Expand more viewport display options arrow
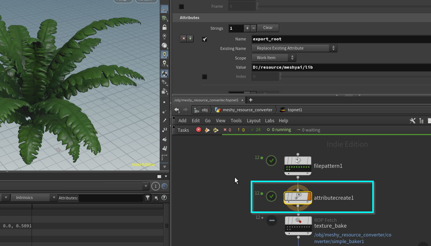This screenshot has width=431, height=246. pyautogui.click(x=164, y=167)
